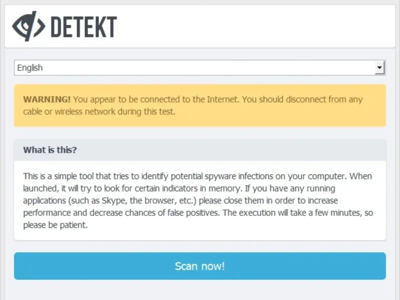
Task: Open the language dropdown arrow
Action: pos(380,67)
